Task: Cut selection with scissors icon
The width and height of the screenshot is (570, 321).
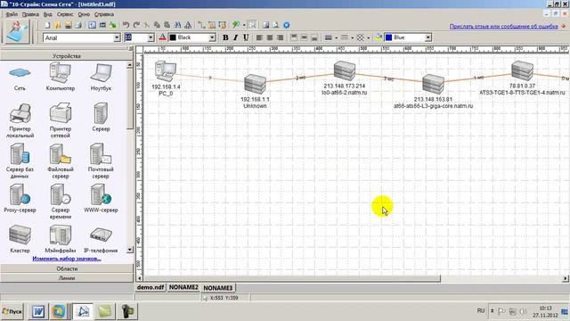Action: [x=146, y=25]
